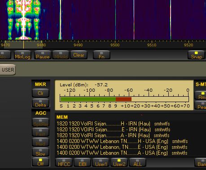Image resolution: width=206 pixels, height=170 pixels.
Task: Select the VoIRI Sirjan A memory entry
Action: pyautogui.click(x=113, y=135)
